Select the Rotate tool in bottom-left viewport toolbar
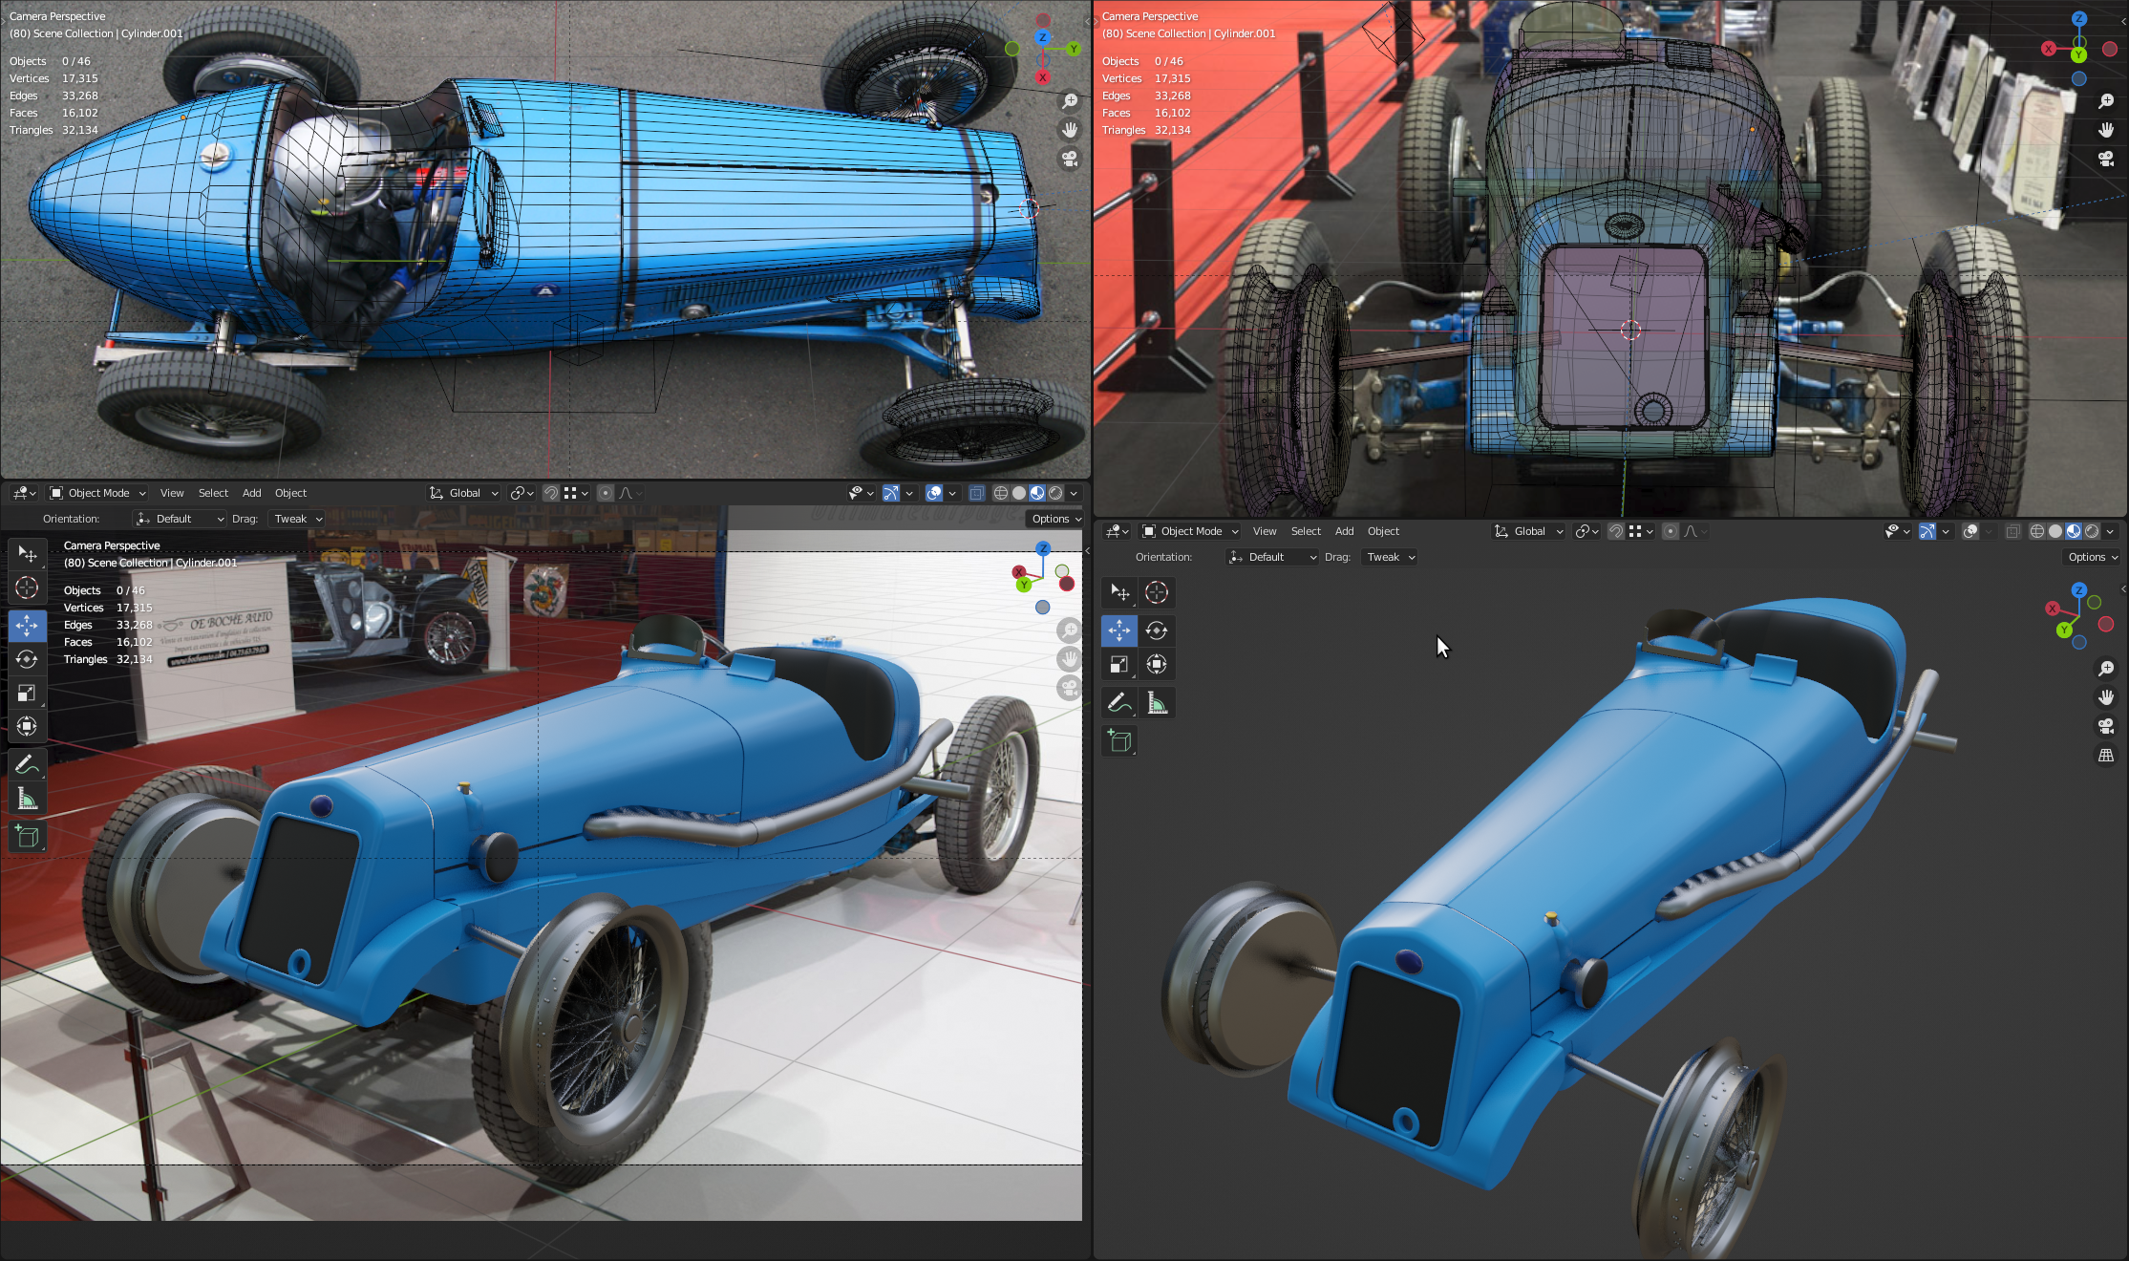Screen dimensions: 2129x1261 pyautogui.click(x=27, y=659)
